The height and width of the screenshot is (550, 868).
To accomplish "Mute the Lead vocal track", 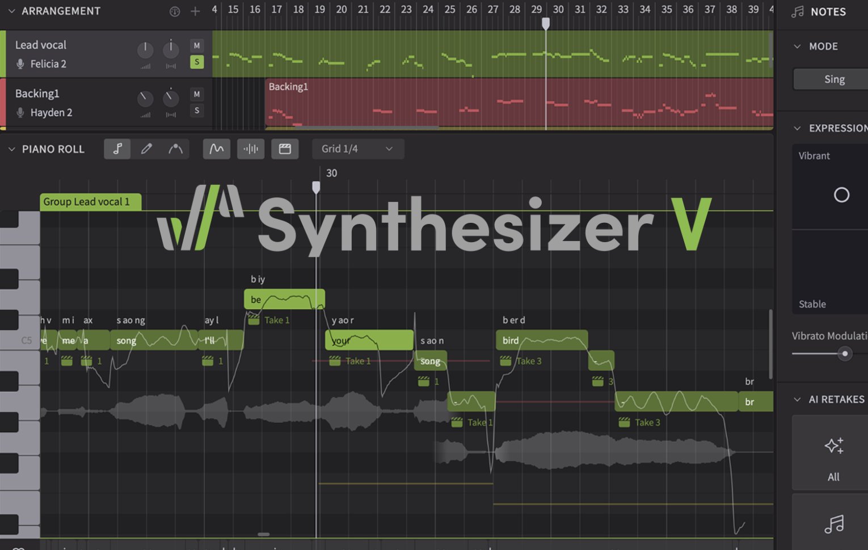I will pos(197,46).
